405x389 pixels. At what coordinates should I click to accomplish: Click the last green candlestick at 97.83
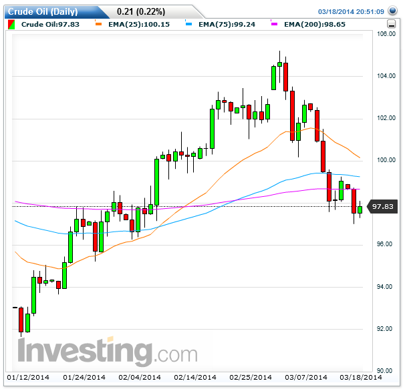(360, 210)
